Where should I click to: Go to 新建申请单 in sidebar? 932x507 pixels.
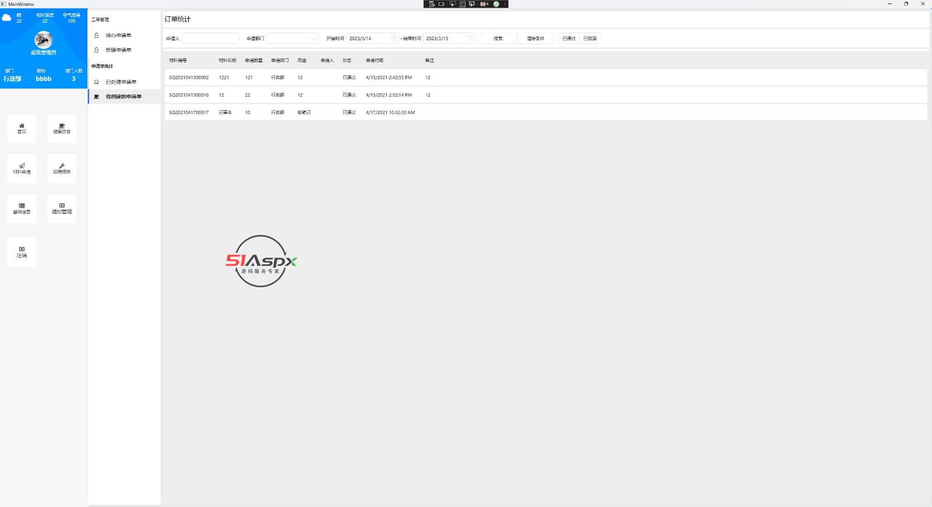tap(124, 50)
